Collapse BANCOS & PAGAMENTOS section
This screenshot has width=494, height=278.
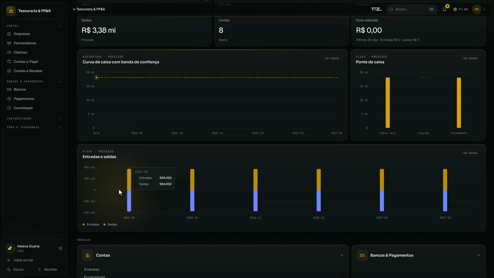point(34,82)
